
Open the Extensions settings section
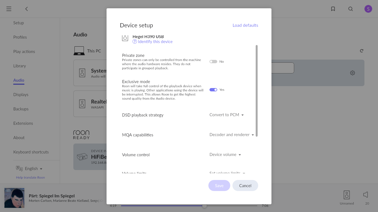[23, 123]
